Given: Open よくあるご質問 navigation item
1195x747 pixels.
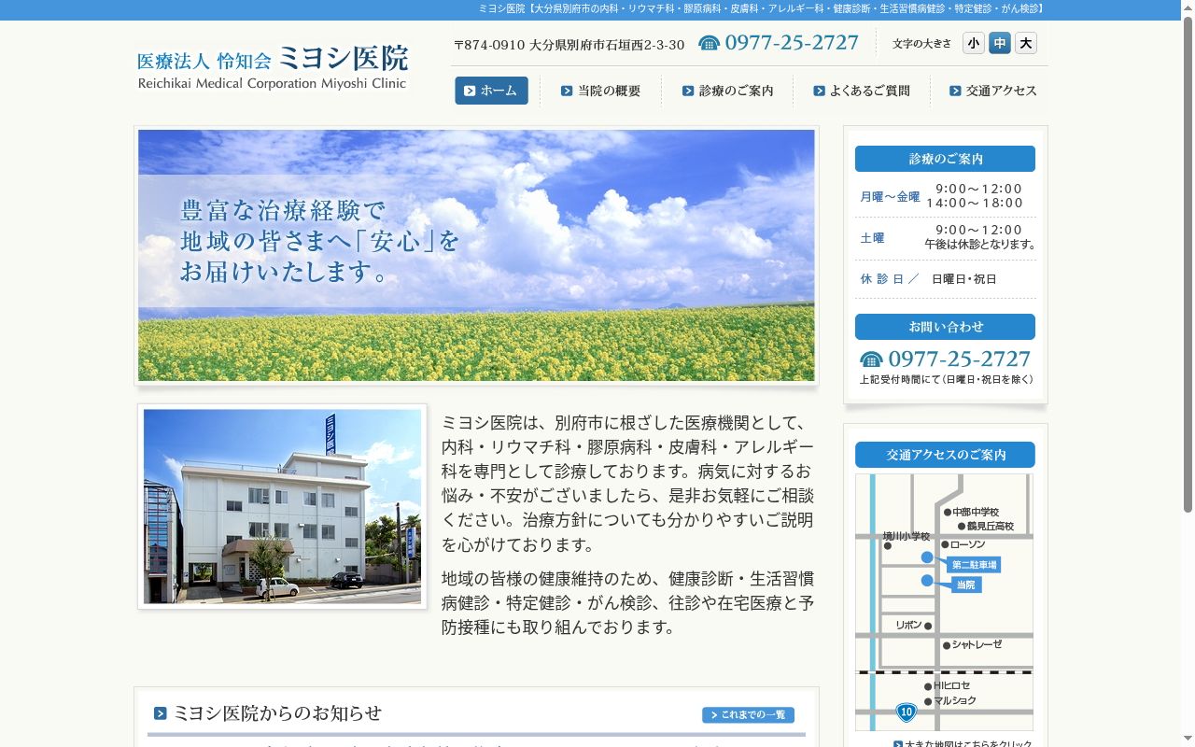Looking at the screenshot, I should [862, 91].
